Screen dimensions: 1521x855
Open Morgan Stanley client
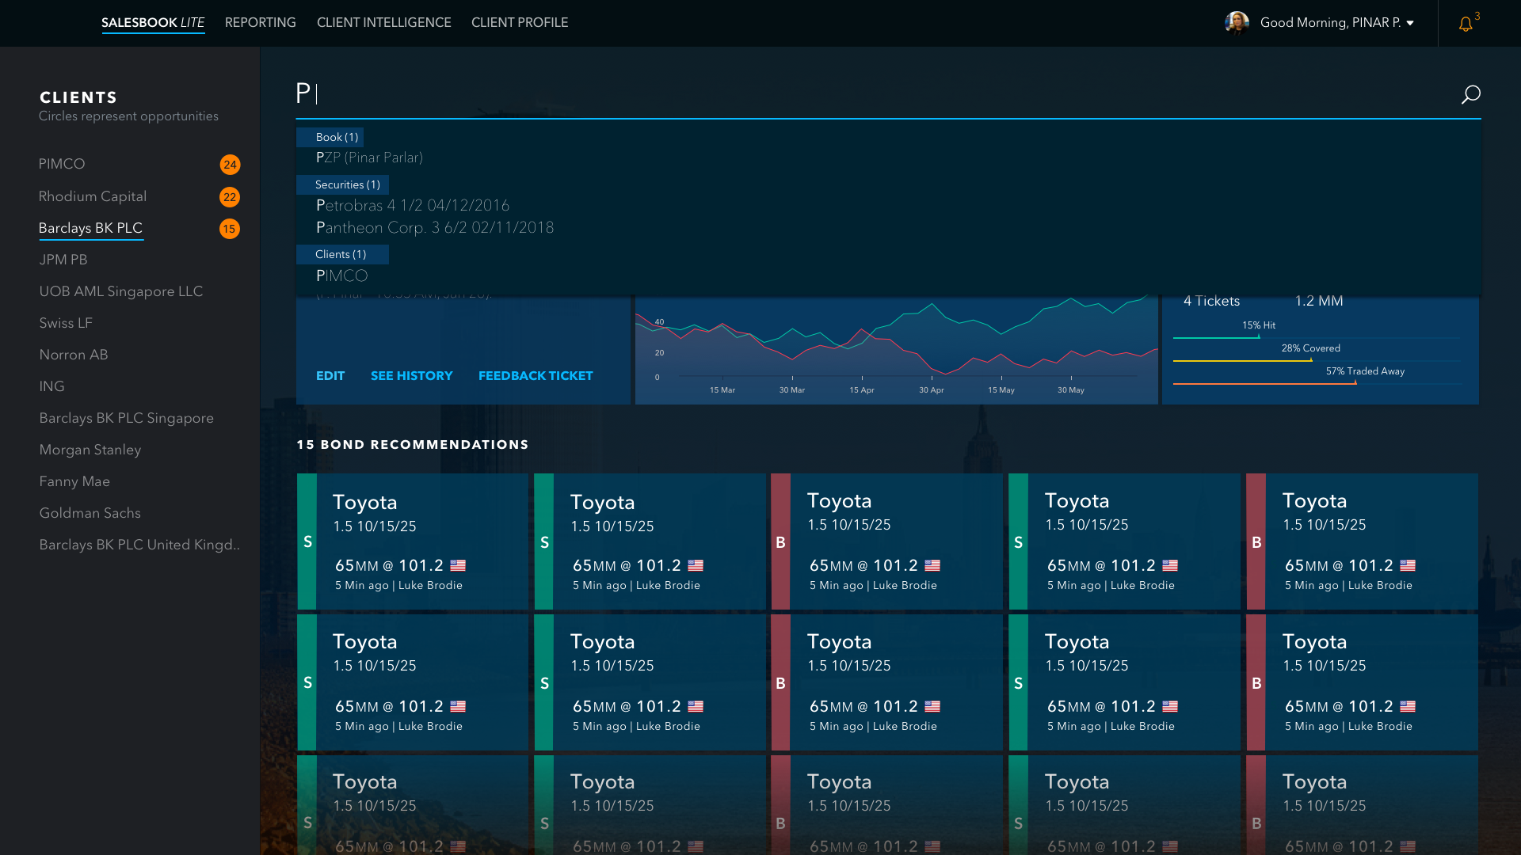[x=90, y=450]
